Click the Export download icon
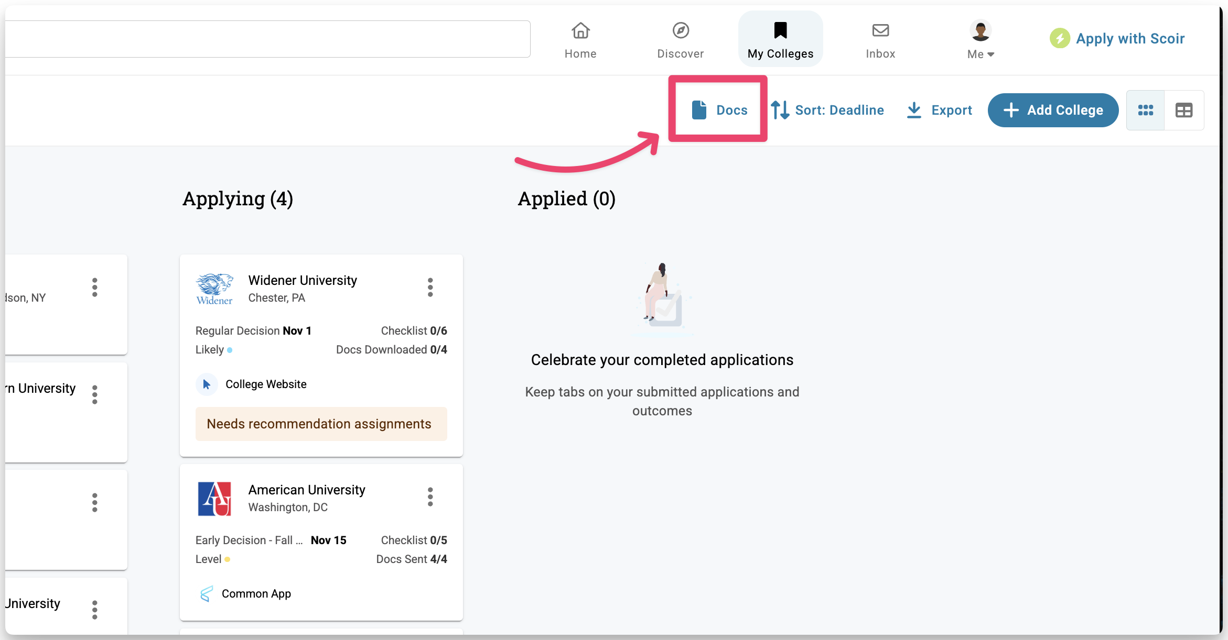This screenshot has height=640, width=1228. pyautogui.click(x=914, y=110)
